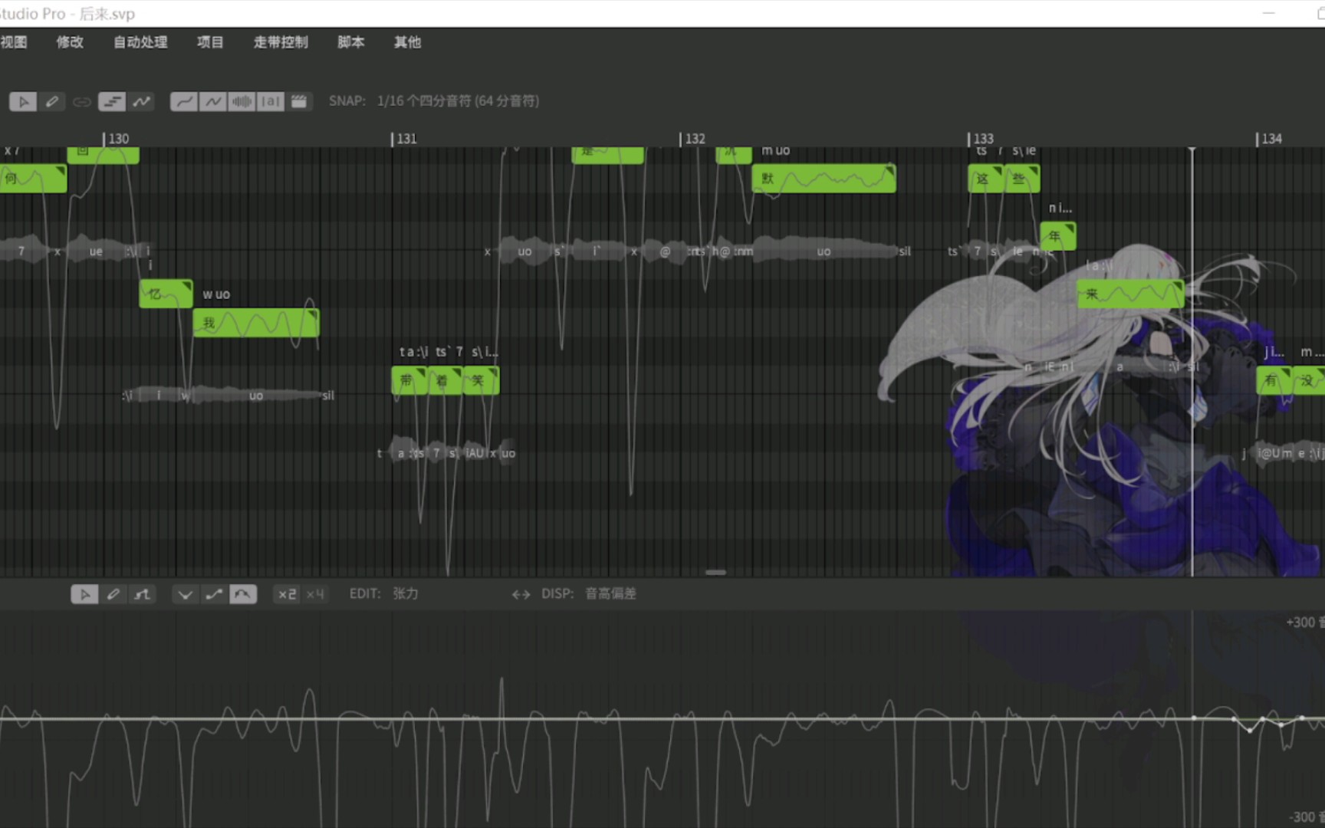The image size is (1325, 828).
Task: Toggle the note display mode icon
Action: [112, 101]
